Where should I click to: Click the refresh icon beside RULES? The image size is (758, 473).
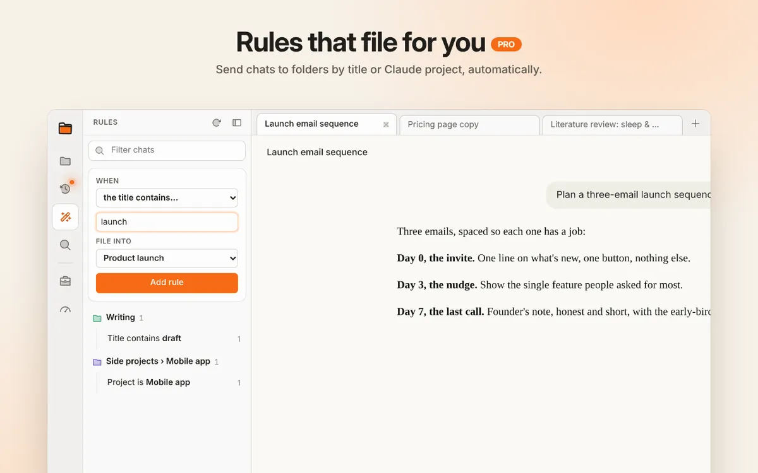coord(217,122)
